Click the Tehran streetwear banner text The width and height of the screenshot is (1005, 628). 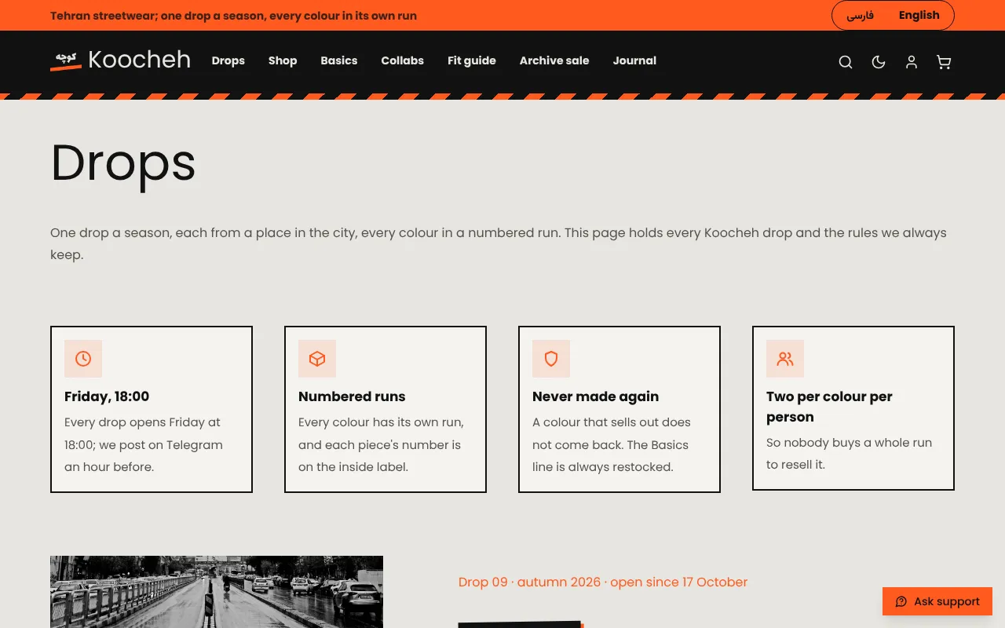coord(233,16)
